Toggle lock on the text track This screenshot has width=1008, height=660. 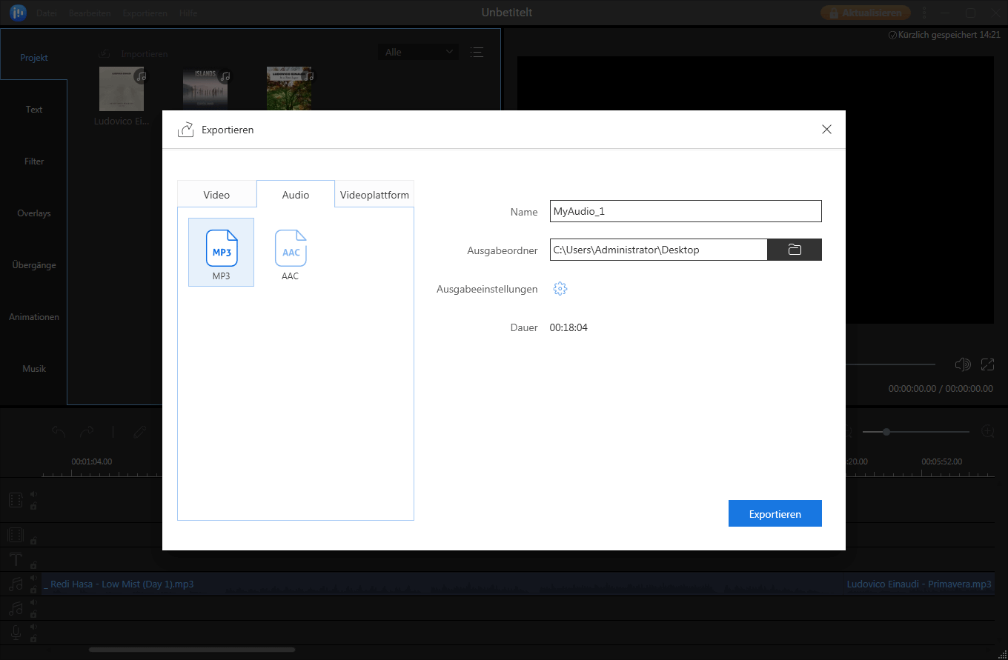pyautogui.click(x=33, y=565)
